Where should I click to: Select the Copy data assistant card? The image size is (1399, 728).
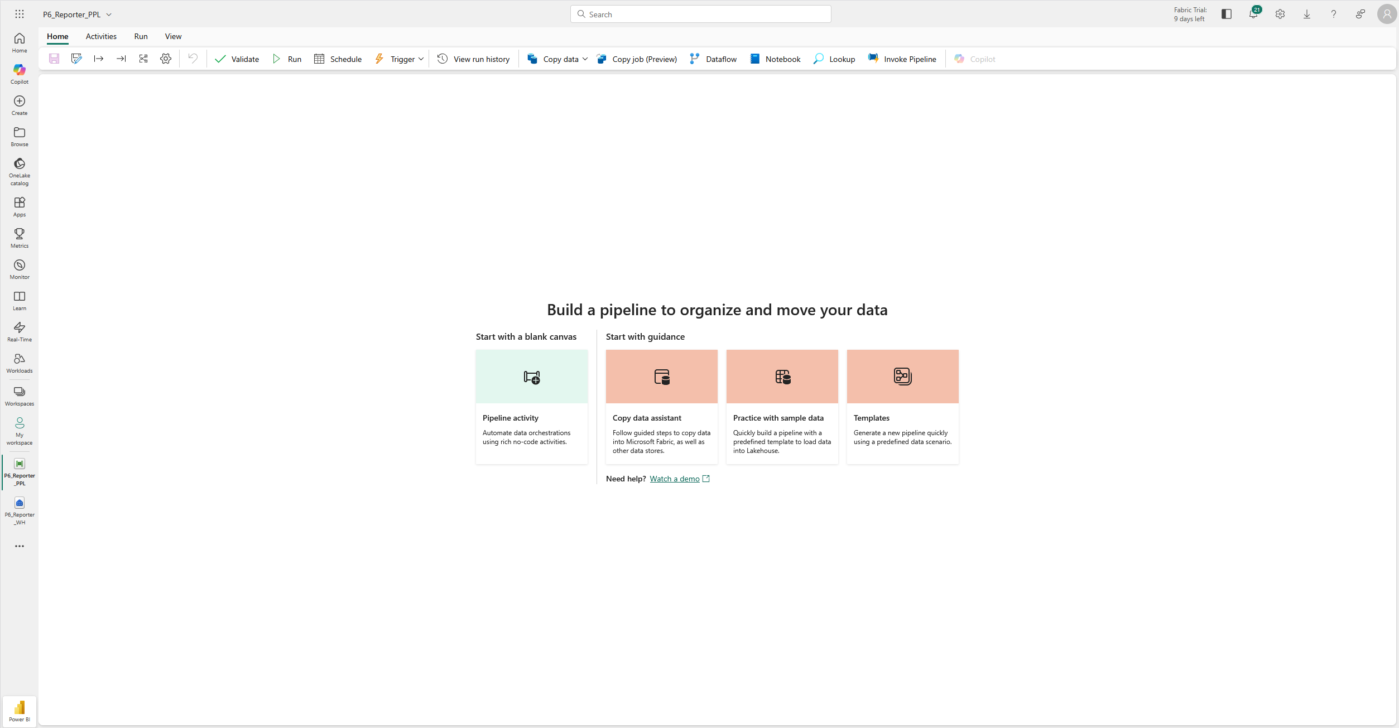pos(661,406)
